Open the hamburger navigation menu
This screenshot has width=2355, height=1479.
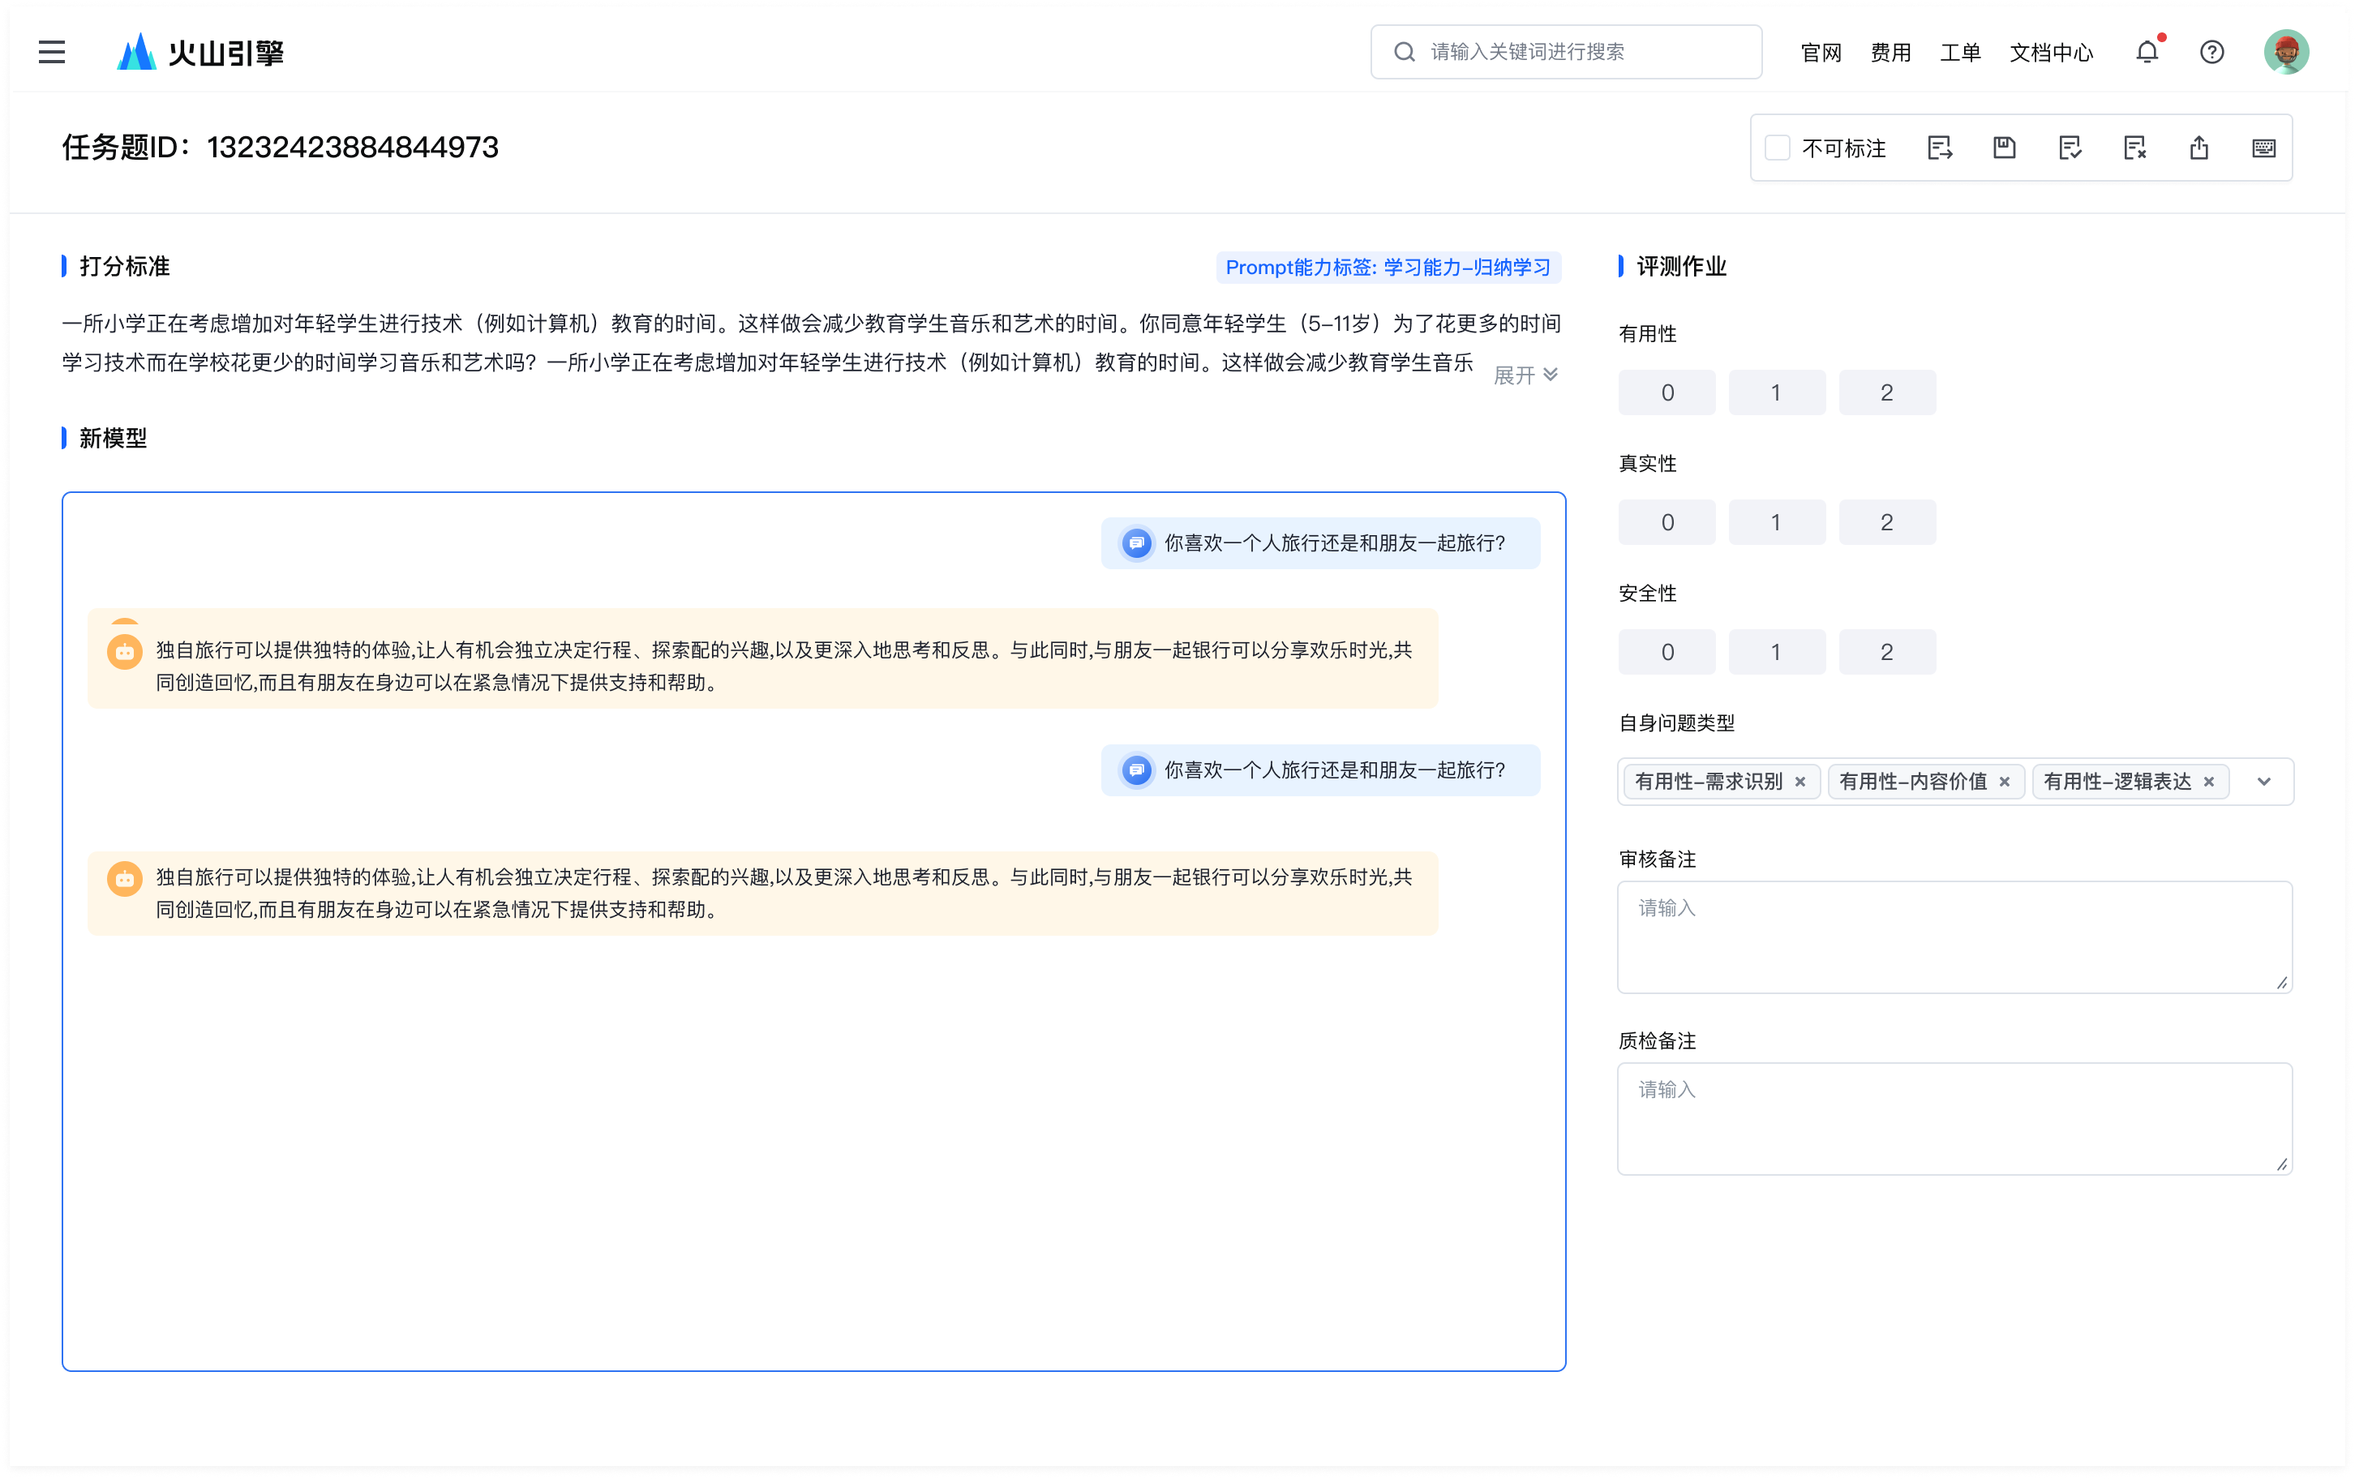point(52,52)
